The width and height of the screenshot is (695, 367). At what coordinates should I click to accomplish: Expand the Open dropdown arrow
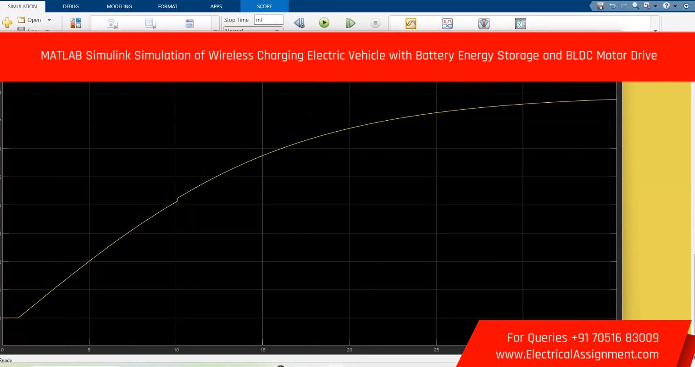pos(50,20)
